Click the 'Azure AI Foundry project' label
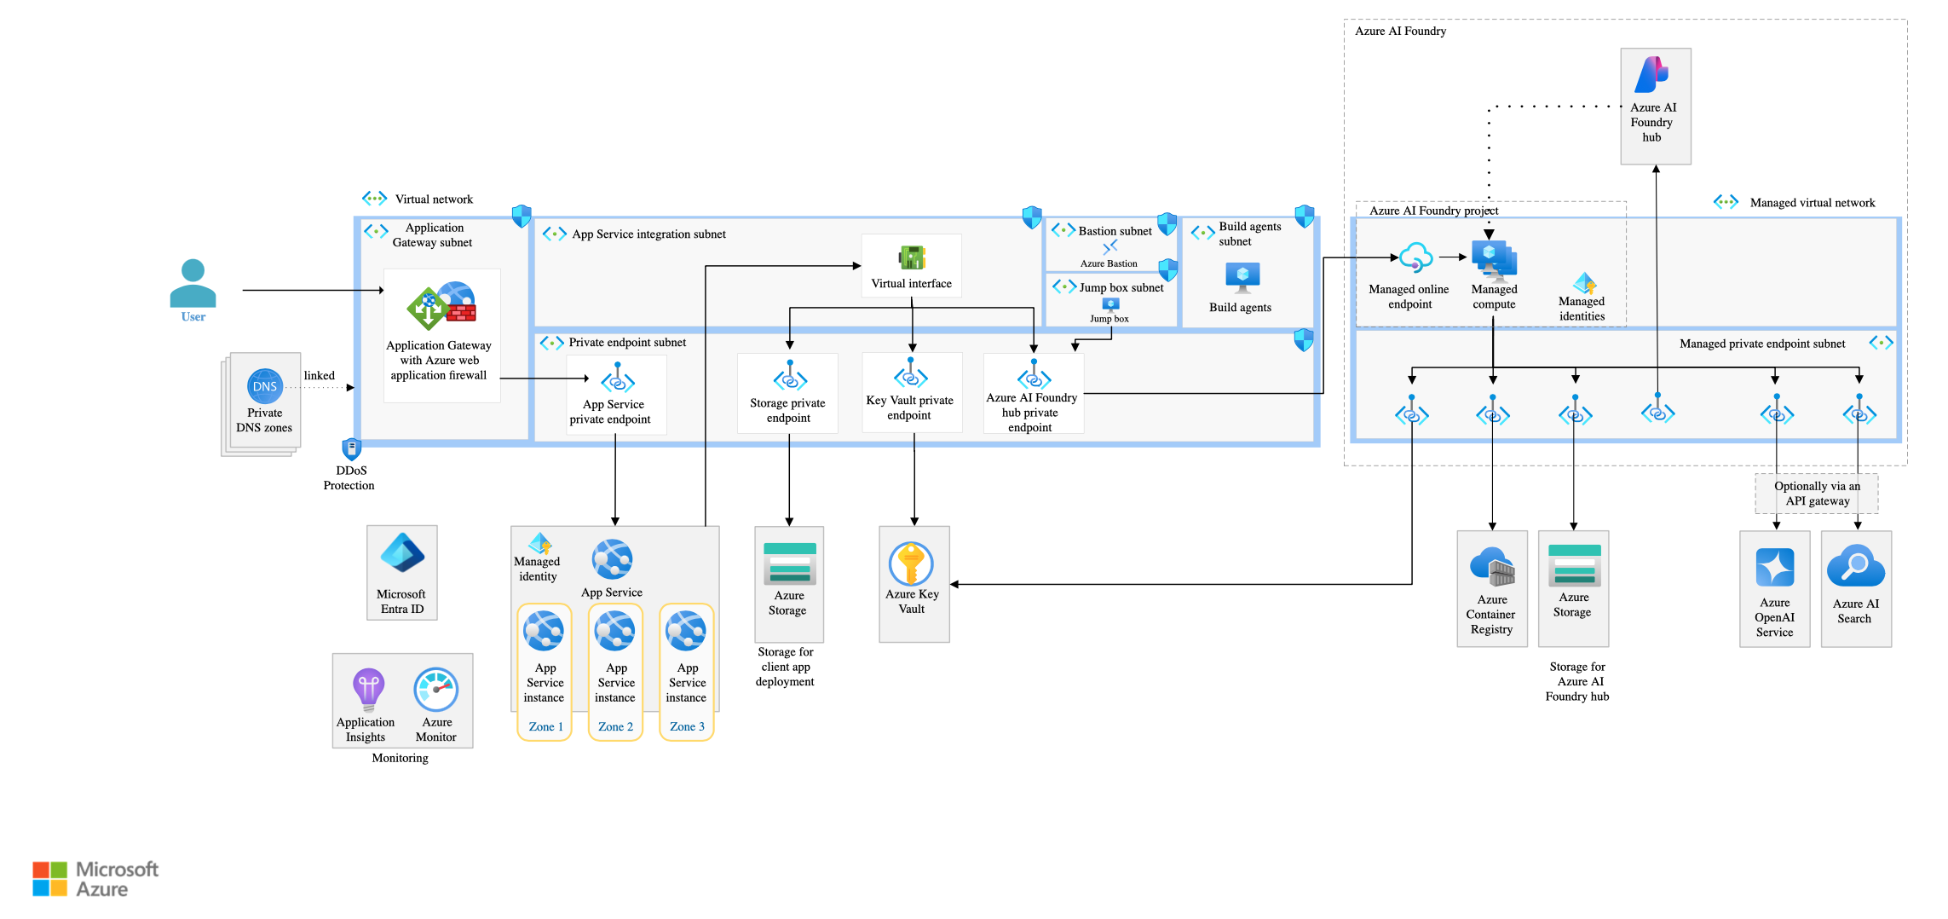 pyautogui.click(x=1434, y=211)
